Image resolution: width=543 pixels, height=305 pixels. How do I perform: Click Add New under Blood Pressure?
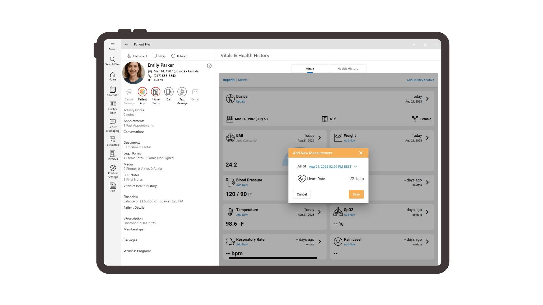(x=242, y=185)
